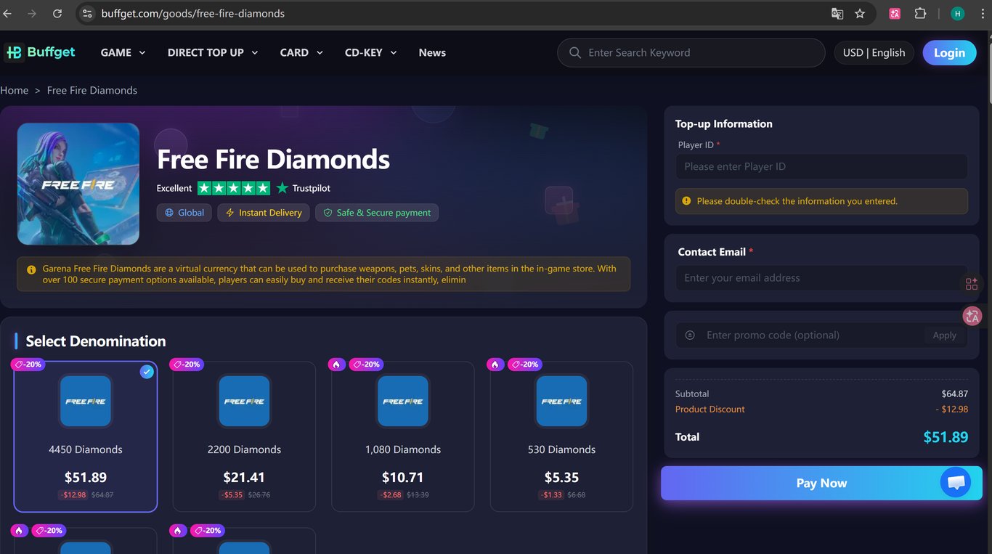Focus the Player ID input field
The width and height of the screenshot is (992, 554).
coord(821,166)
